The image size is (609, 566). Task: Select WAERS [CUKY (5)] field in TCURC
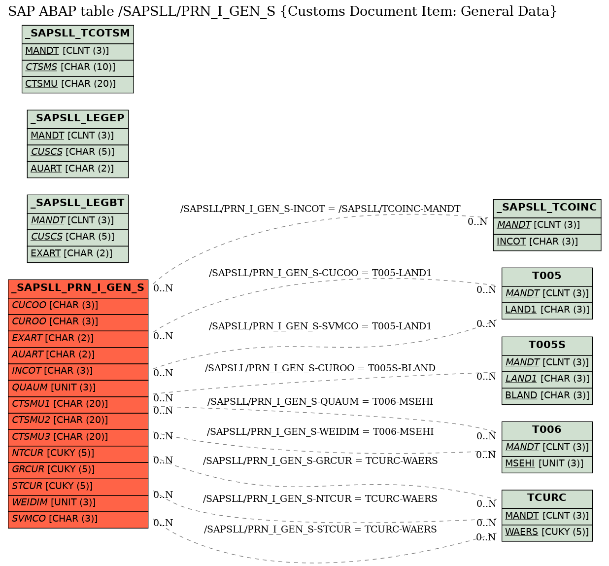pyautogui.click(x=547, y=533)
